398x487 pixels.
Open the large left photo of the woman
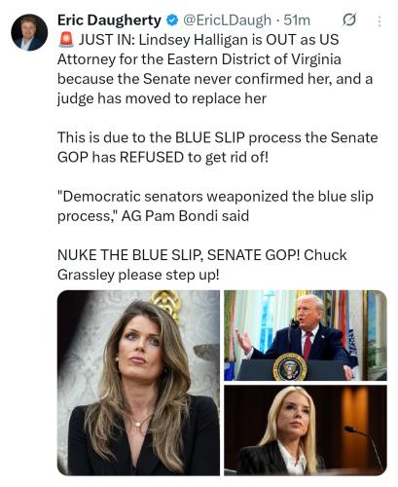pos(138,383)
